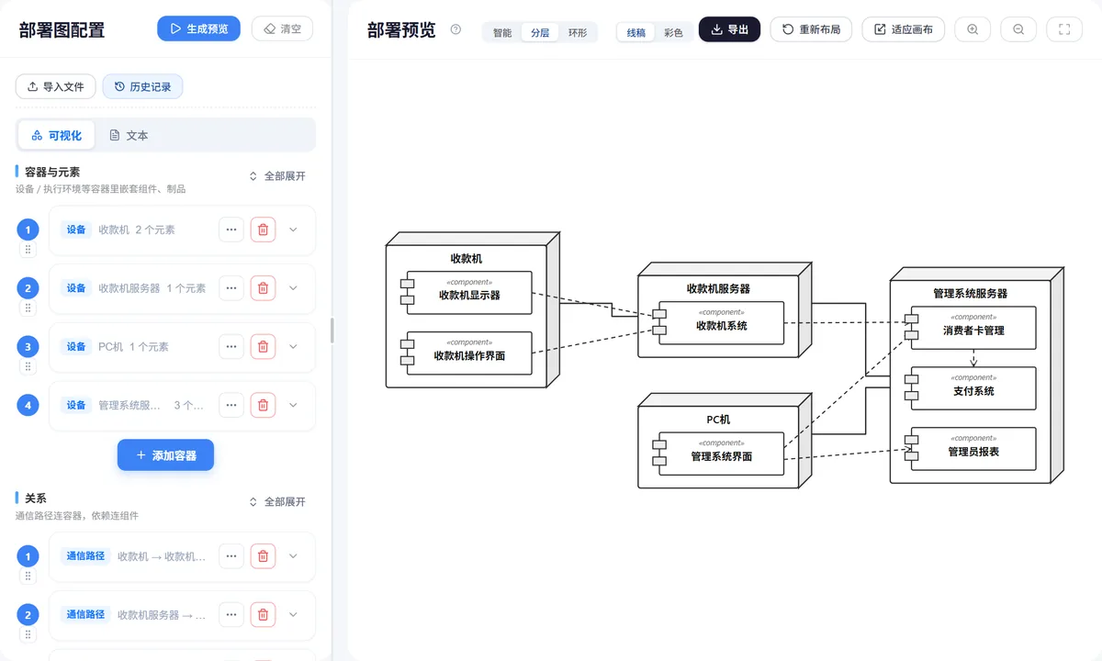The width and height of the screenshot is (1102, 661).
Task: Expand all under 容器与元素
Action: (x=277, y=175)
